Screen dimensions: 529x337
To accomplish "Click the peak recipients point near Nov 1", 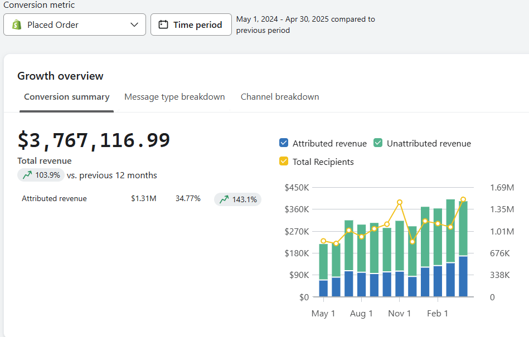I will [x=400, y=202].
